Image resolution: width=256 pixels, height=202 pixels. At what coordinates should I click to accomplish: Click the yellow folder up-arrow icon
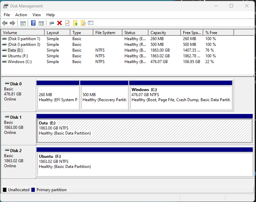click(x=75, y=23)
